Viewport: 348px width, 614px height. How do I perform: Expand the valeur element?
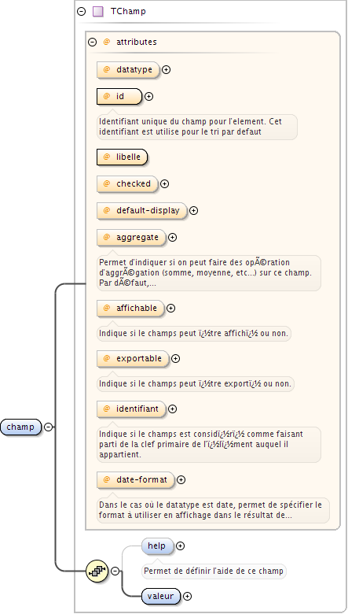click(188, 597)
